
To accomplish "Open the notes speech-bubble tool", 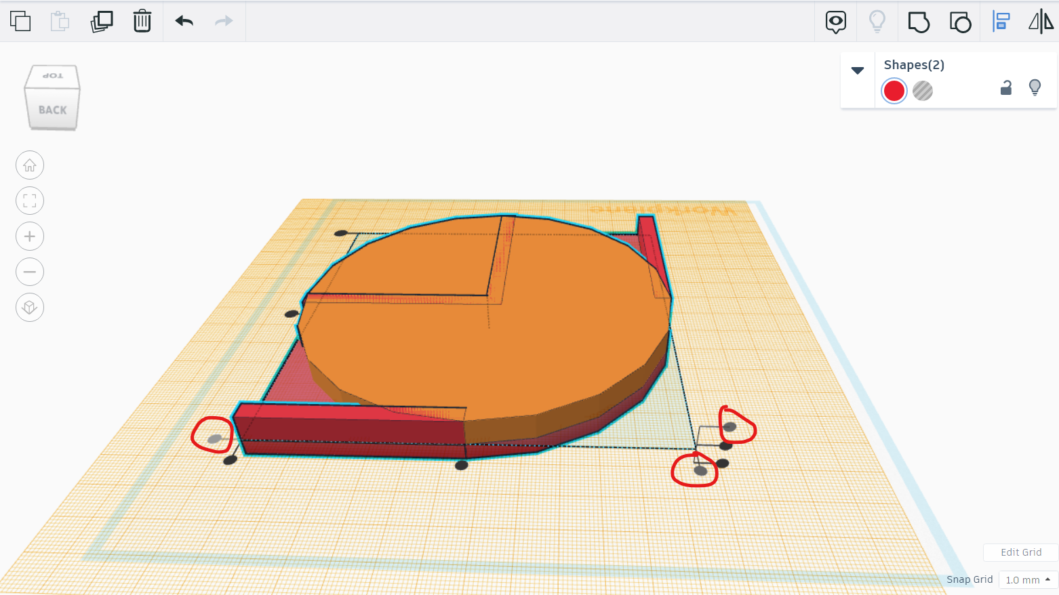I will pyautogui.click(x=836, y=22).
